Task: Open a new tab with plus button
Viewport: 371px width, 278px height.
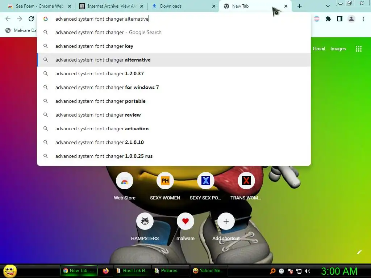Action: coord(300,6)
